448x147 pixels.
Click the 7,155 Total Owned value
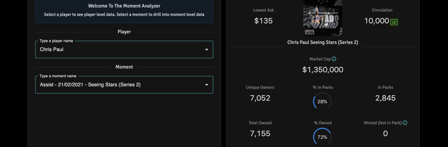(260, 134)
